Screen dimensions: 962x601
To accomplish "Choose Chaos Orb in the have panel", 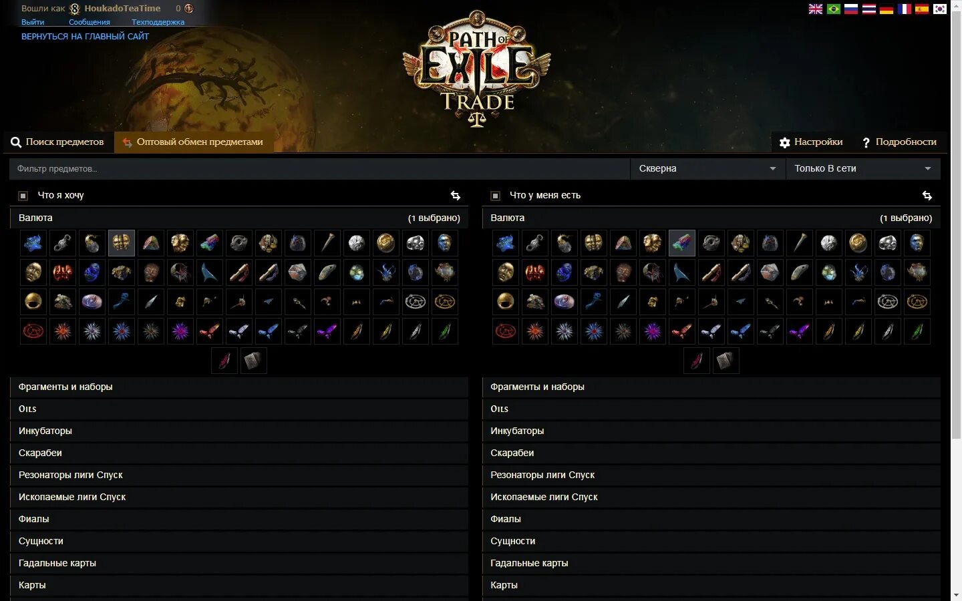I will point(594,243).
